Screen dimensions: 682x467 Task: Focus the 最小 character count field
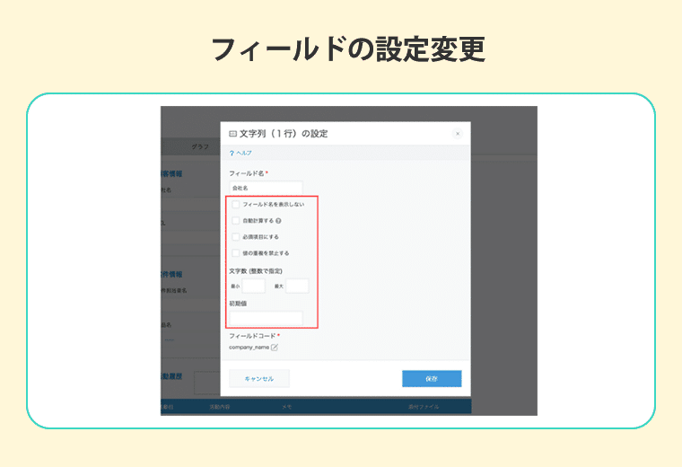pos(253,286)
